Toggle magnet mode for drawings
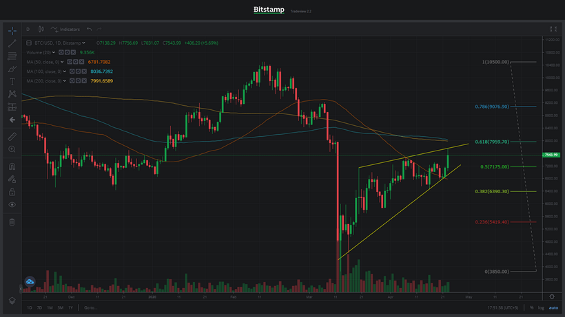 pos(12,166)
